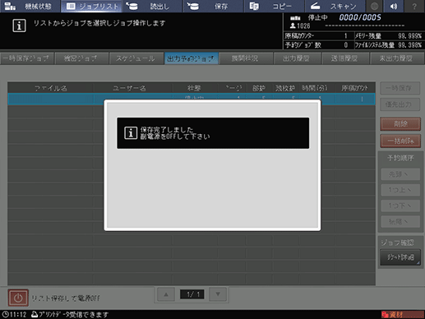Switch to コピー copy mode

(274, 6)
